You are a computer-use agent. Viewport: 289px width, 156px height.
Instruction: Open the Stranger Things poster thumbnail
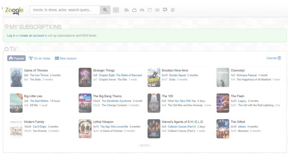coord(85,77)
